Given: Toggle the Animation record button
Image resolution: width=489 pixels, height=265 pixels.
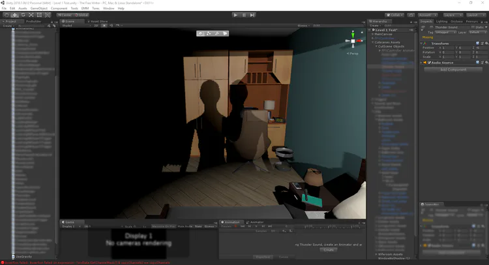Looking at the screenshot, I should click(236, 226).
